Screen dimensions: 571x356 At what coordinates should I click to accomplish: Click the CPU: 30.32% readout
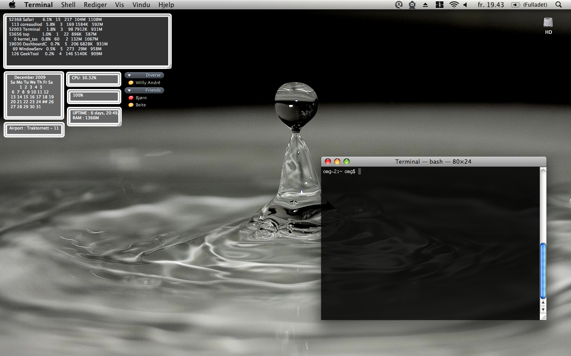[x=84, y=78]
